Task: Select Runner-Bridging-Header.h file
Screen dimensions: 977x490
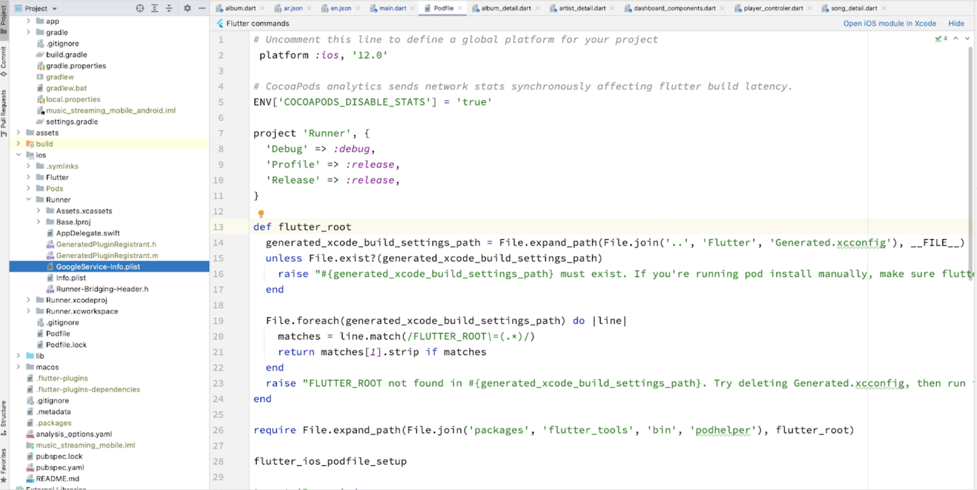Action: point(102,289)
